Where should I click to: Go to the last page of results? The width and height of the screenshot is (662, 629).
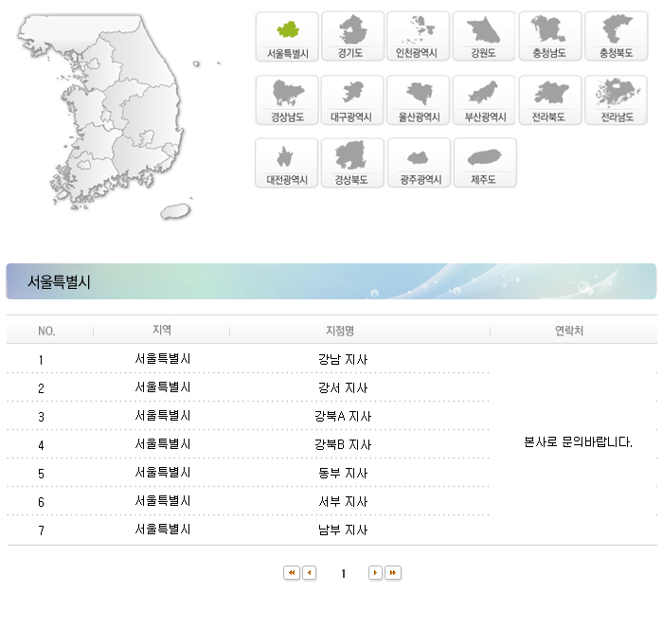393,573
